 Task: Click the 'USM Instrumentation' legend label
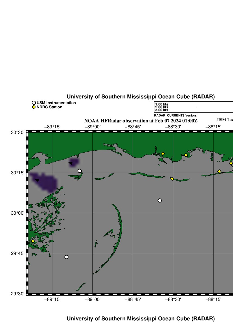(x=56, y=103)
